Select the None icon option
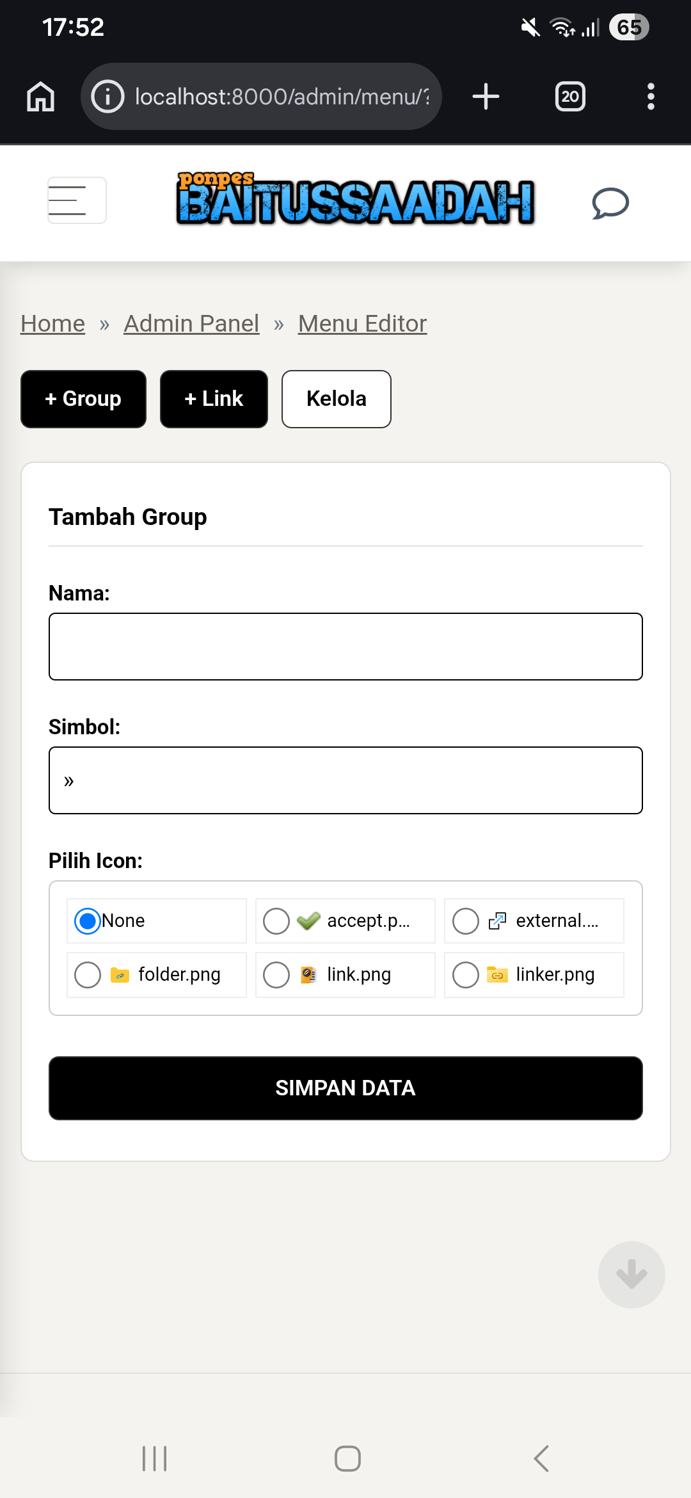 coord(88,921)
